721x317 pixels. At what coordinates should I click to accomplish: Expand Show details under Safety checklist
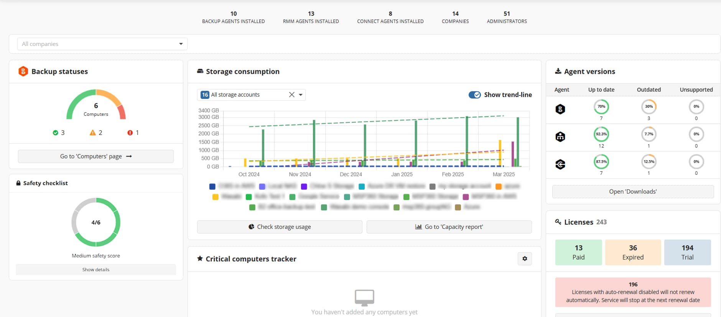[96, 269]
